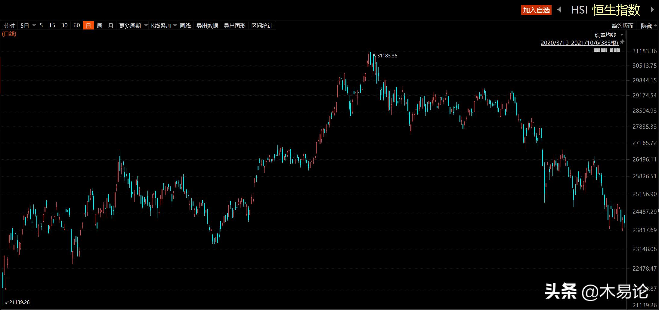Click the 29174.54 price axis label

[645, 96]
